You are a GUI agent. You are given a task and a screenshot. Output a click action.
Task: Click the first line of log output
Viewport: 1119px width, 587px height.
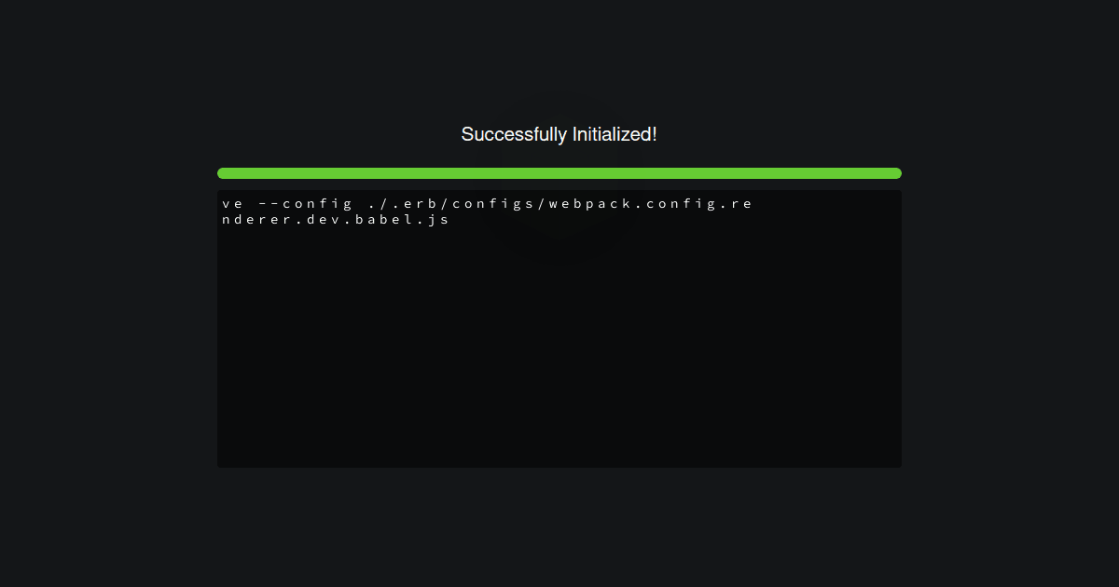point(487,203)
